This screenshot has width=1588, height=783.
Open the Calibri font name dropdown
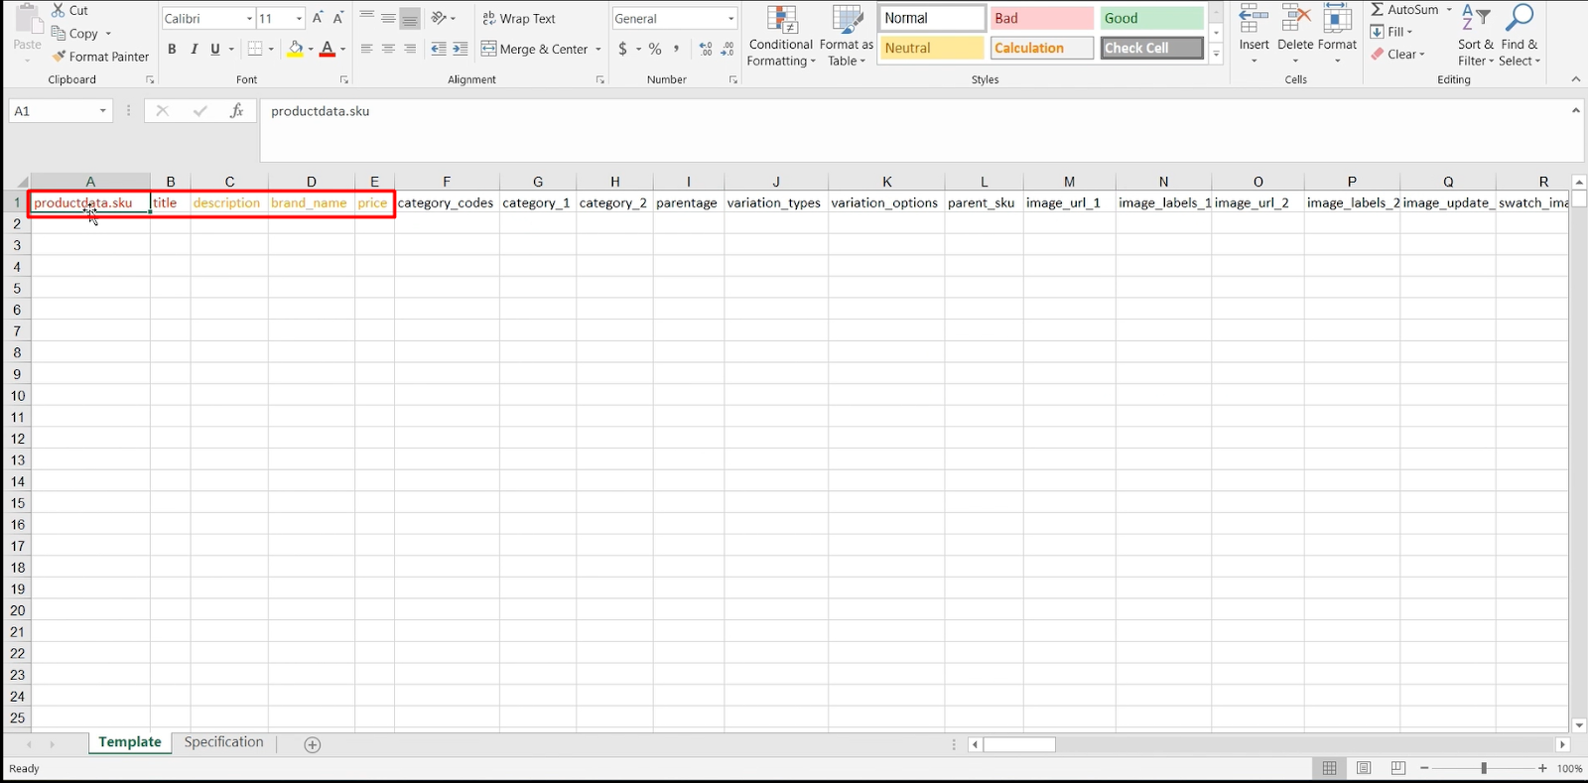coord(249,18)
